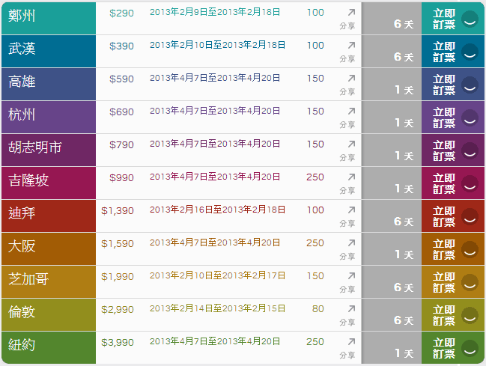The width and height of the screenshot is (486, 366).
Task: Share the 杭州 $690 fare
Action: (350, 112)
